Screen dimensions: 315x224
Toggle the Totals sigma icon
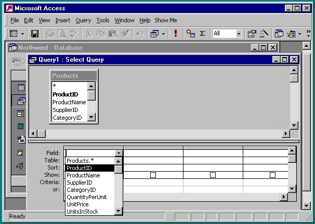203,34
